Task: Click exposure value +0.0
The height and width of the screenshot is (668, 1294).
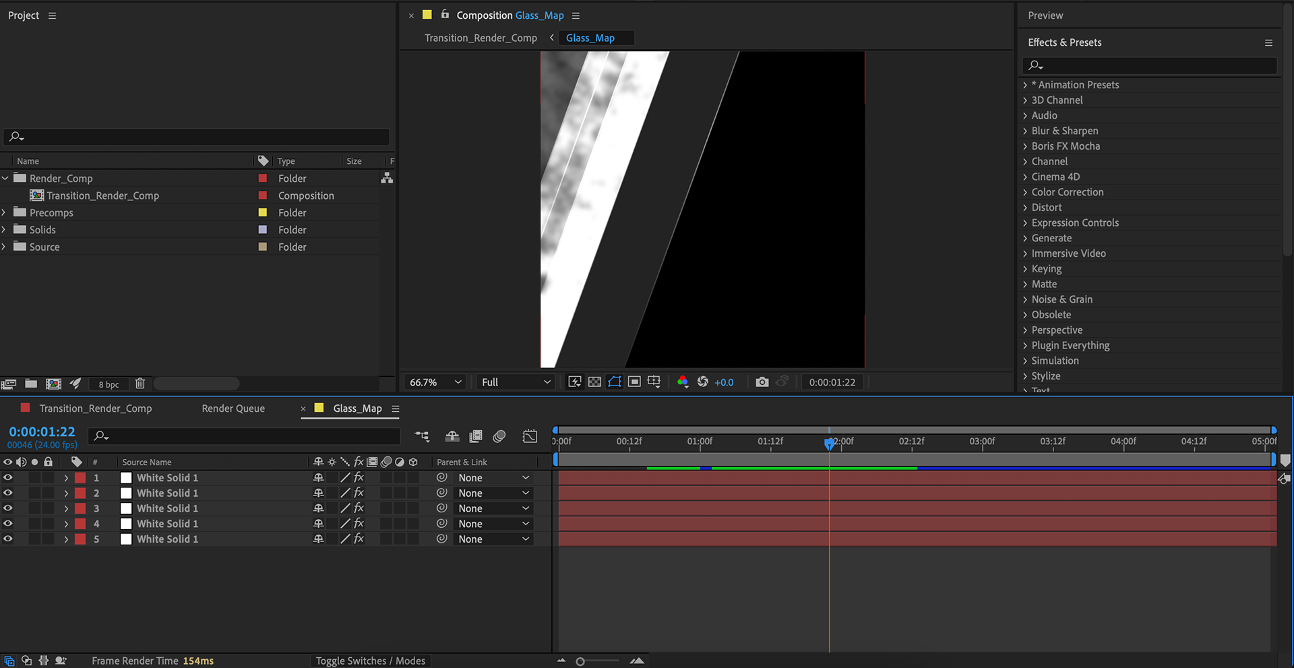Action: [724, 382]
